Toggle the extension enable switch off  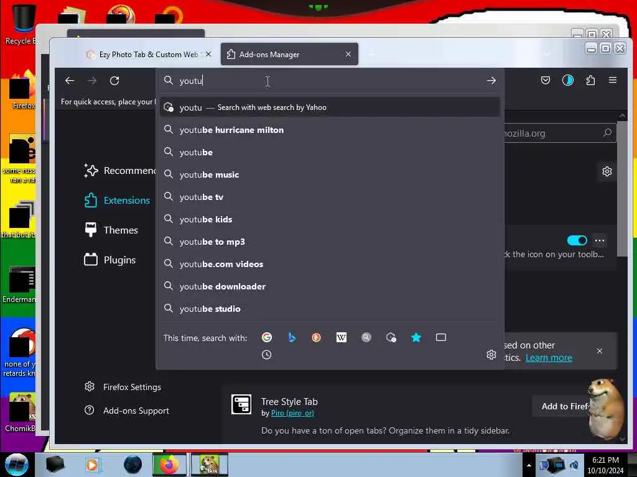click(x=577, y=240)
